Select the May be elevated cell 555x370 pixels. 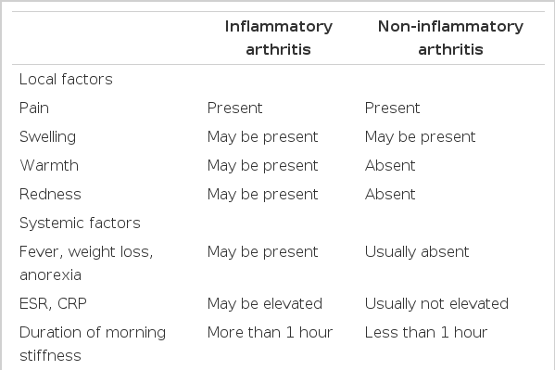265,304
